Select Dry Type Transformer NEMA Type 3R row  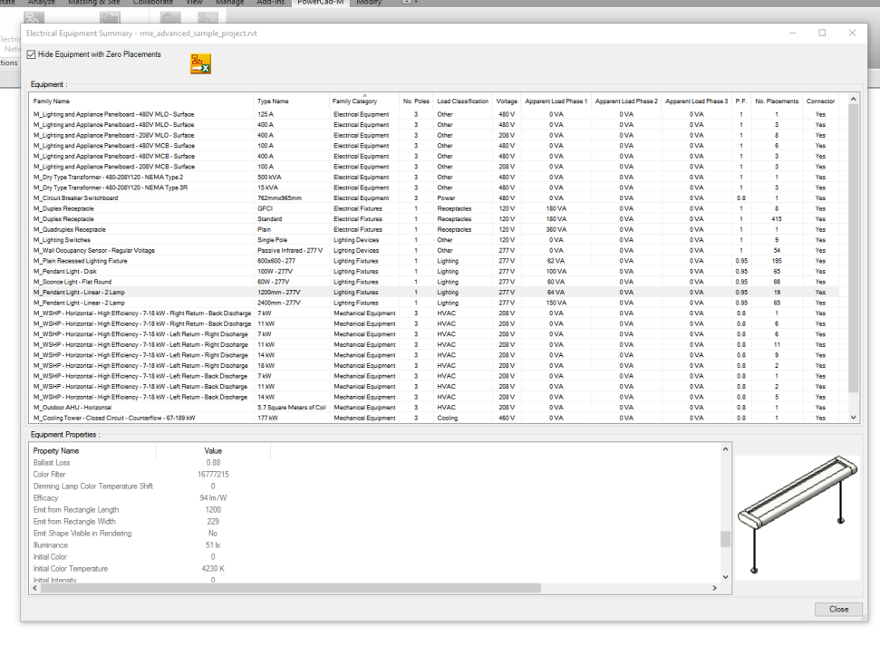coord(436,188)
